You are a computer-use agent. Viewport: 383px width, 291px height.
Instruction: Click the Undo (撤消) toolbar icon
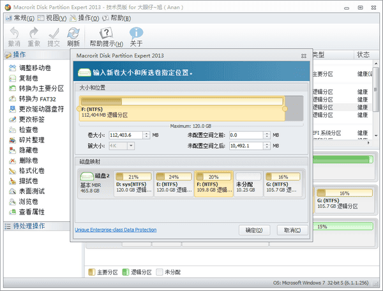click(14, 37)
